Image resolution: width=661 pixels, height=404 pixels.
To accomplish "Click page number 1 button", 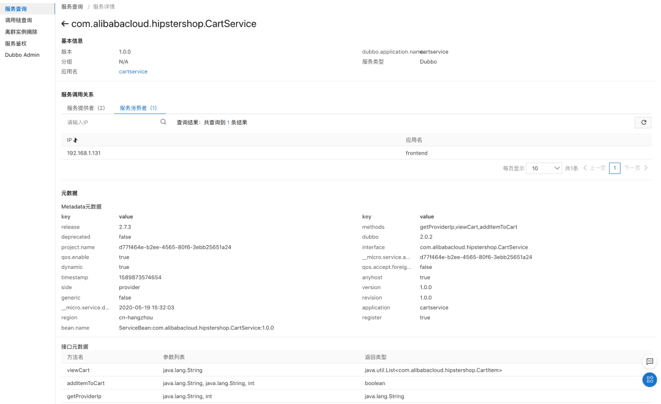I will (614, 168).
